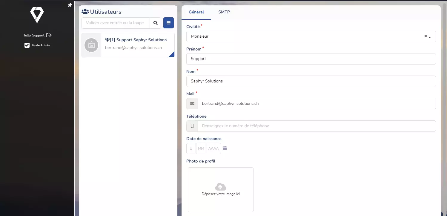Screen dimensions: 447x216
Task: Click the phone icon in Téléphone field
Action: 192,126
